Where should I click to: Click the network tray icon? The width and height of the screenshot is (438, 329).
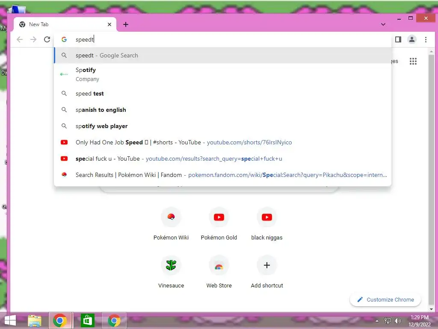(388, 321)
